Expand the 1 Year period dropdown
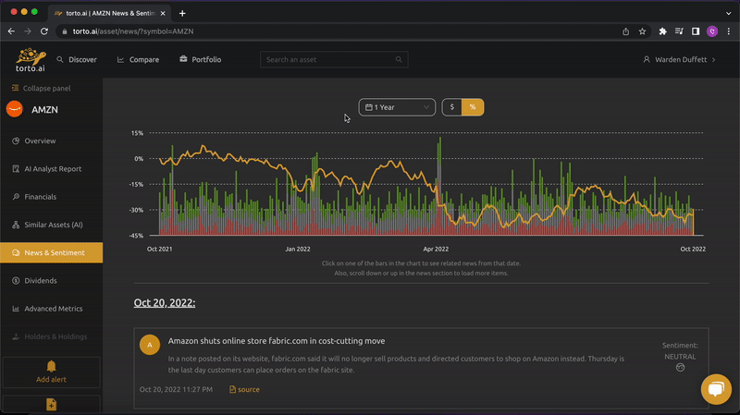 397,107
